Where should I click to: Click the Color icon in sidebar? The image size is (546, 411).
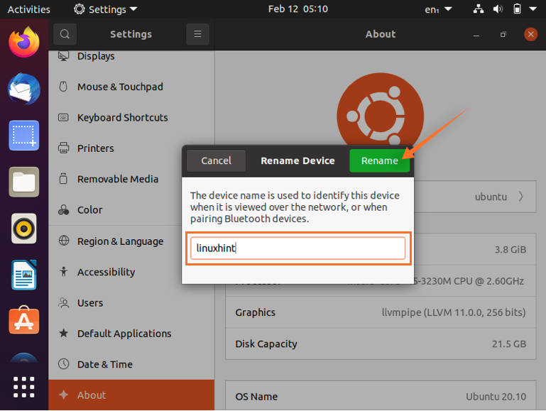(63, 210)
